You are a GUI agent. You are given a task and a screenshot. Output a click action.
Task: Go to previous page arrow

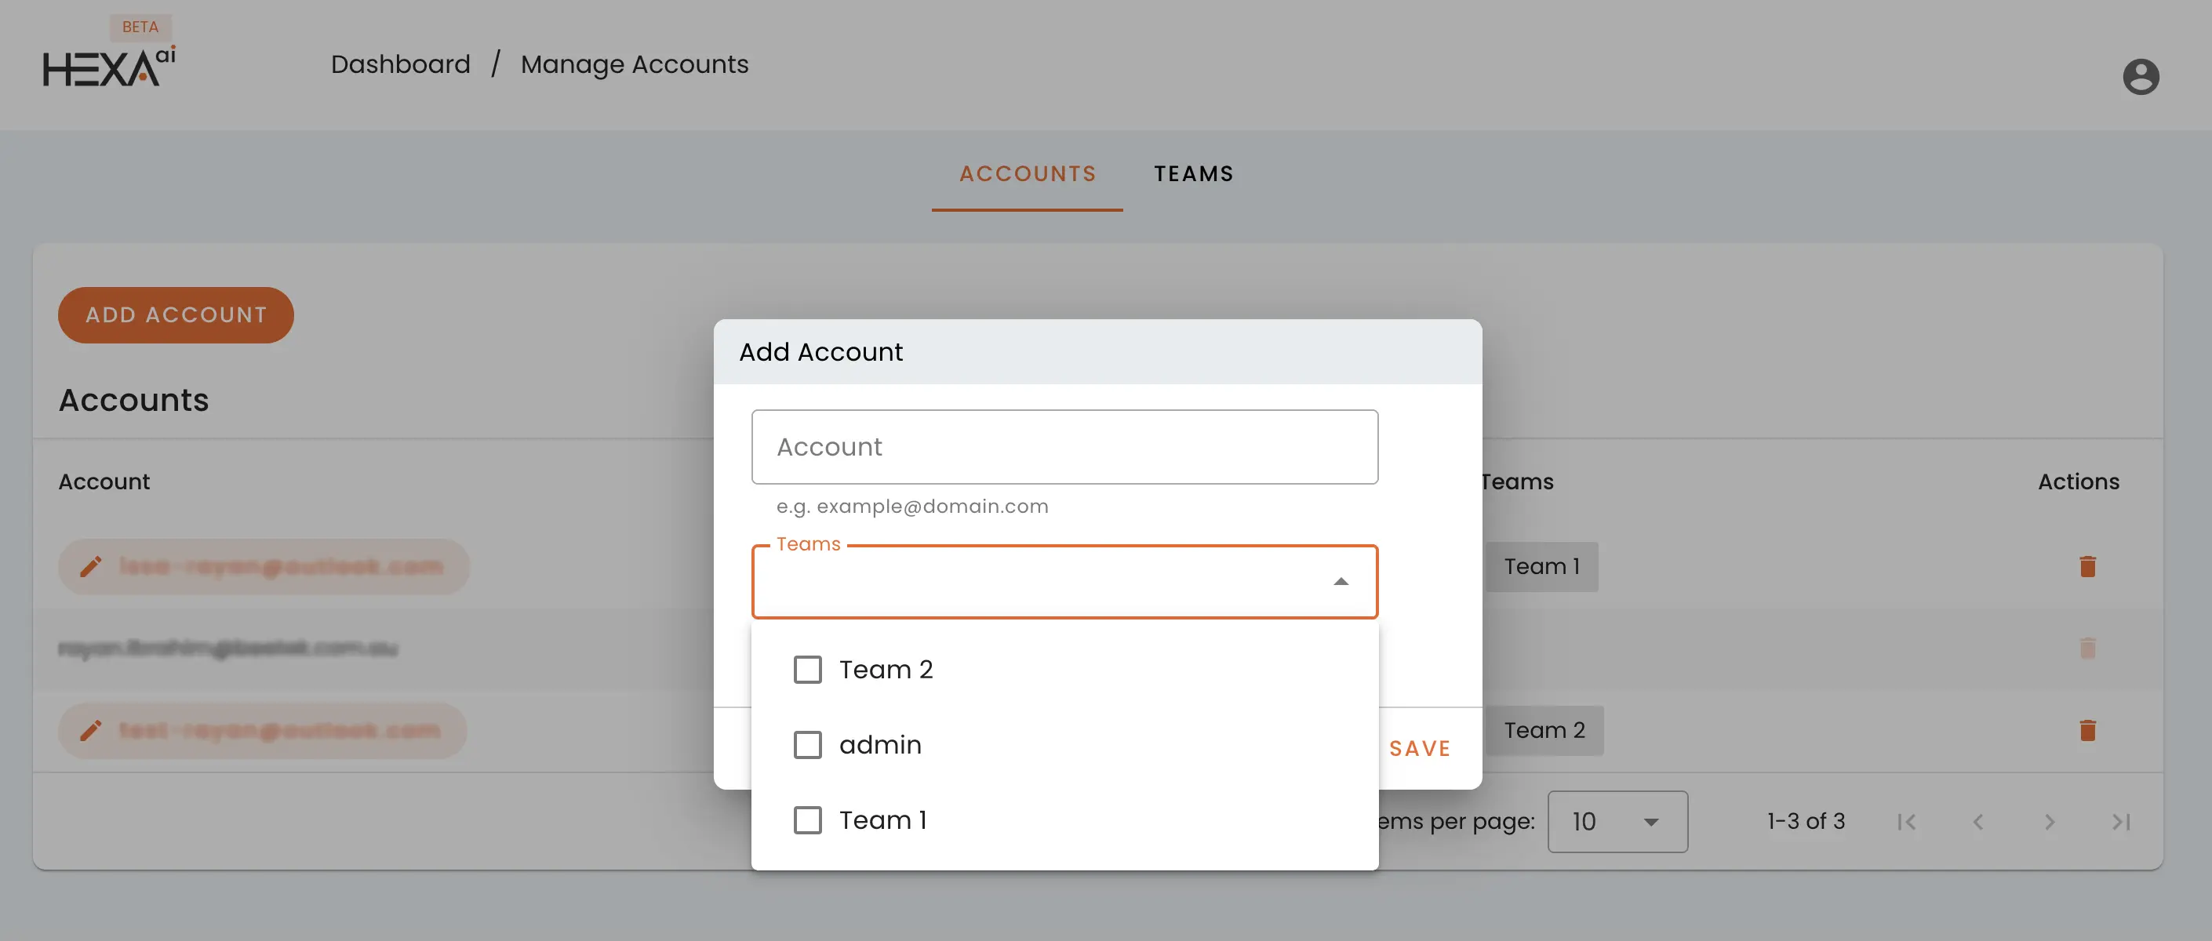[1977, 822]
